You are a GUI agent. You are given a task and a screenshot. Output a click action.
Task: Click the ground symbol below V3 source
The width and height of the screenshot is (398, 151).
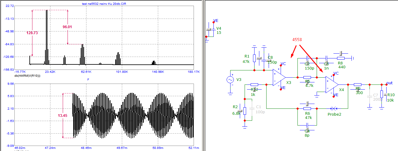(x=230, y=94)
